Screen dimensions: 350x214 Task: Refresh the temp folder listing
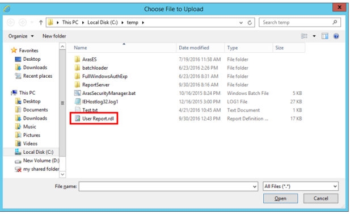tap(250, 23)
